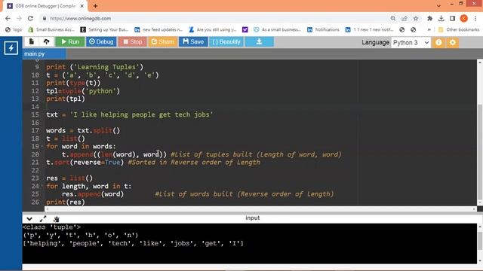Click the Yahoo bookmark icon
483x271 pixels.
point(245,29)
